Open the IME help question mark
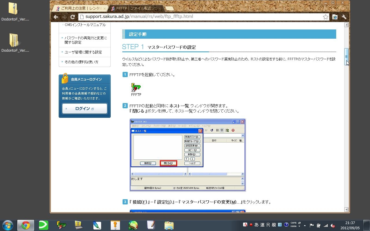 (x=286, y=225)
